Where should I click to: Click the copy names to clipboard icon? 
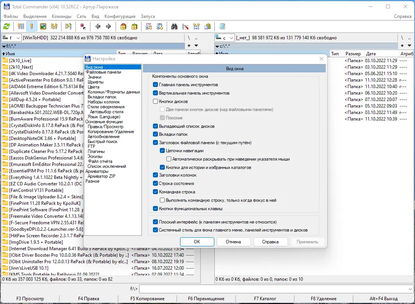click(208, 26)
